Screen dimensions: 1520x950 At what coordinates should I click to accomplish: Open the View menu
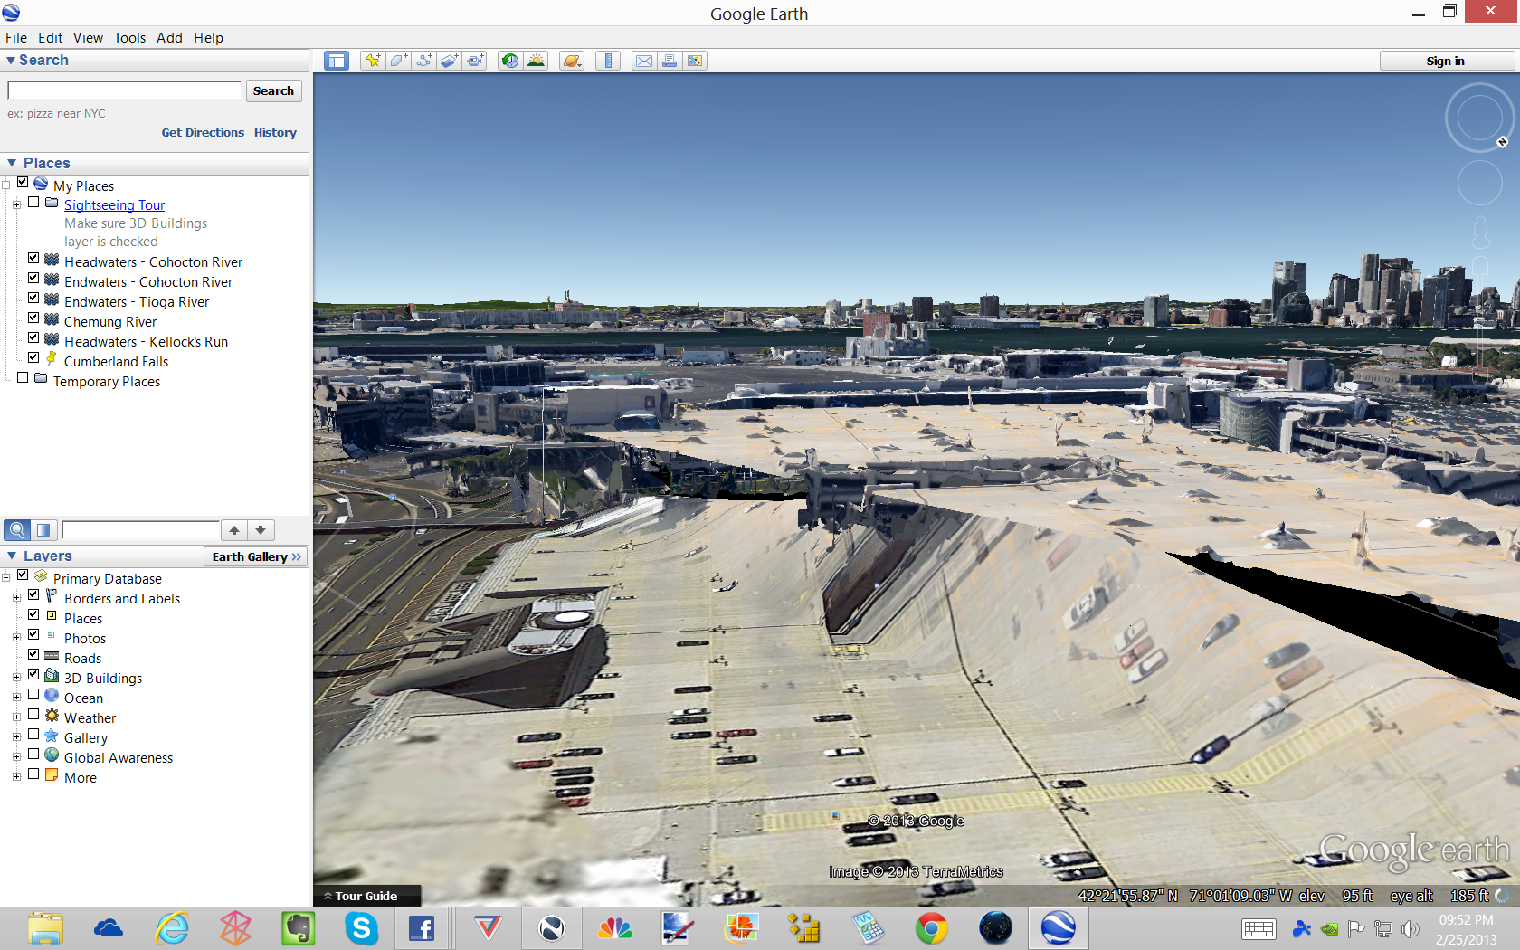click(x=88, y=38)
